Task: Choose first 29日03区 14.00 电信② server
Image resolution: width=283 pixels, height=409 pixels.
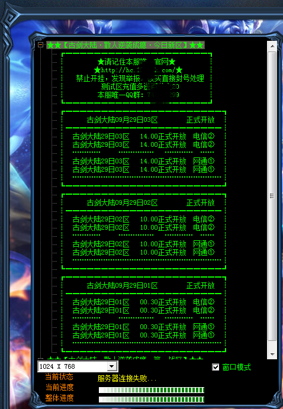Action: click(x=143, y=136)
